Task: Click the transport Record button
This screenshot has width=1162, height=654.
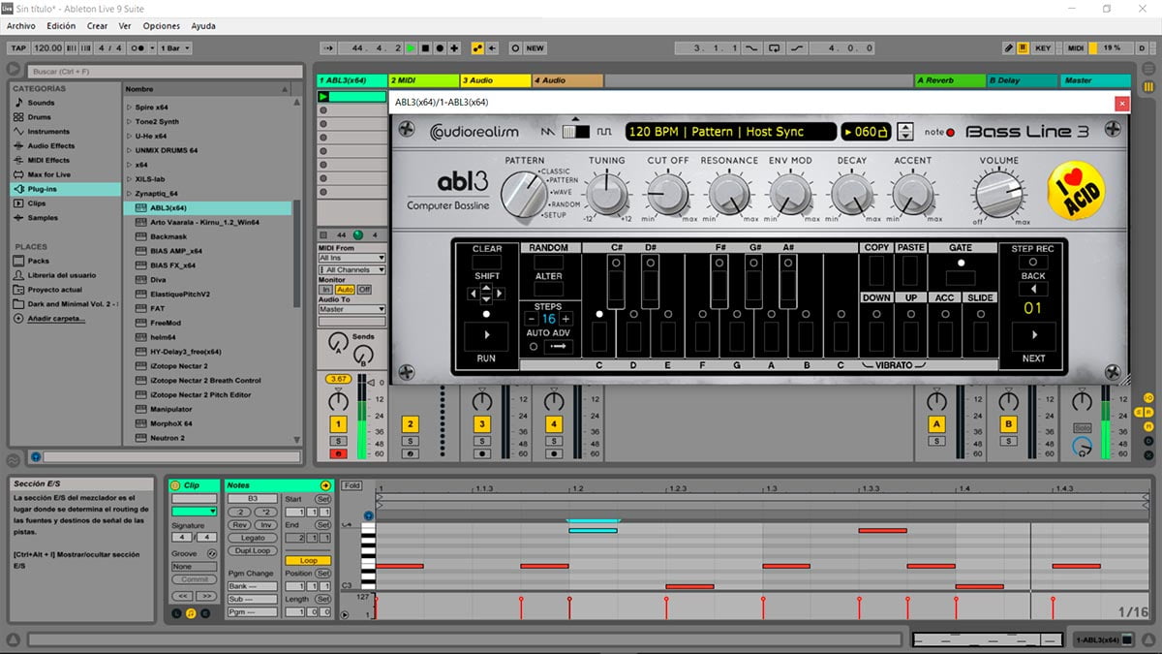Action: pyautogui.click(x=440, y=47)
